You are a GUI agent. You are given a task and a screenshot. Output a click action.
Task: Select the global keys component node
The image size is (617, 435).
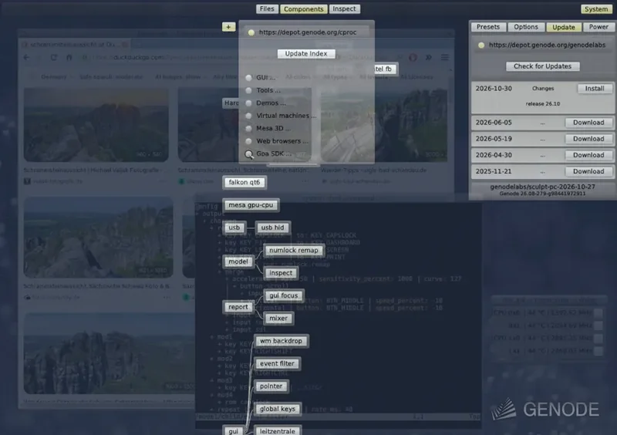(x=278, y=409)
